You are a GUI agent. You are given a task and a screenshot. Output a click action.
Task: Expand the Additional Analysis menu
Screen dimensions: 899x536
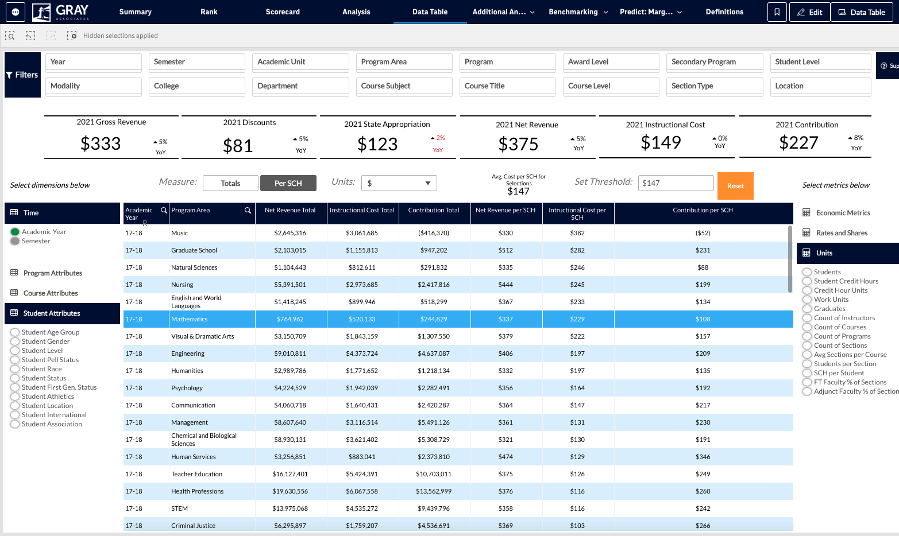click(503, 12)
